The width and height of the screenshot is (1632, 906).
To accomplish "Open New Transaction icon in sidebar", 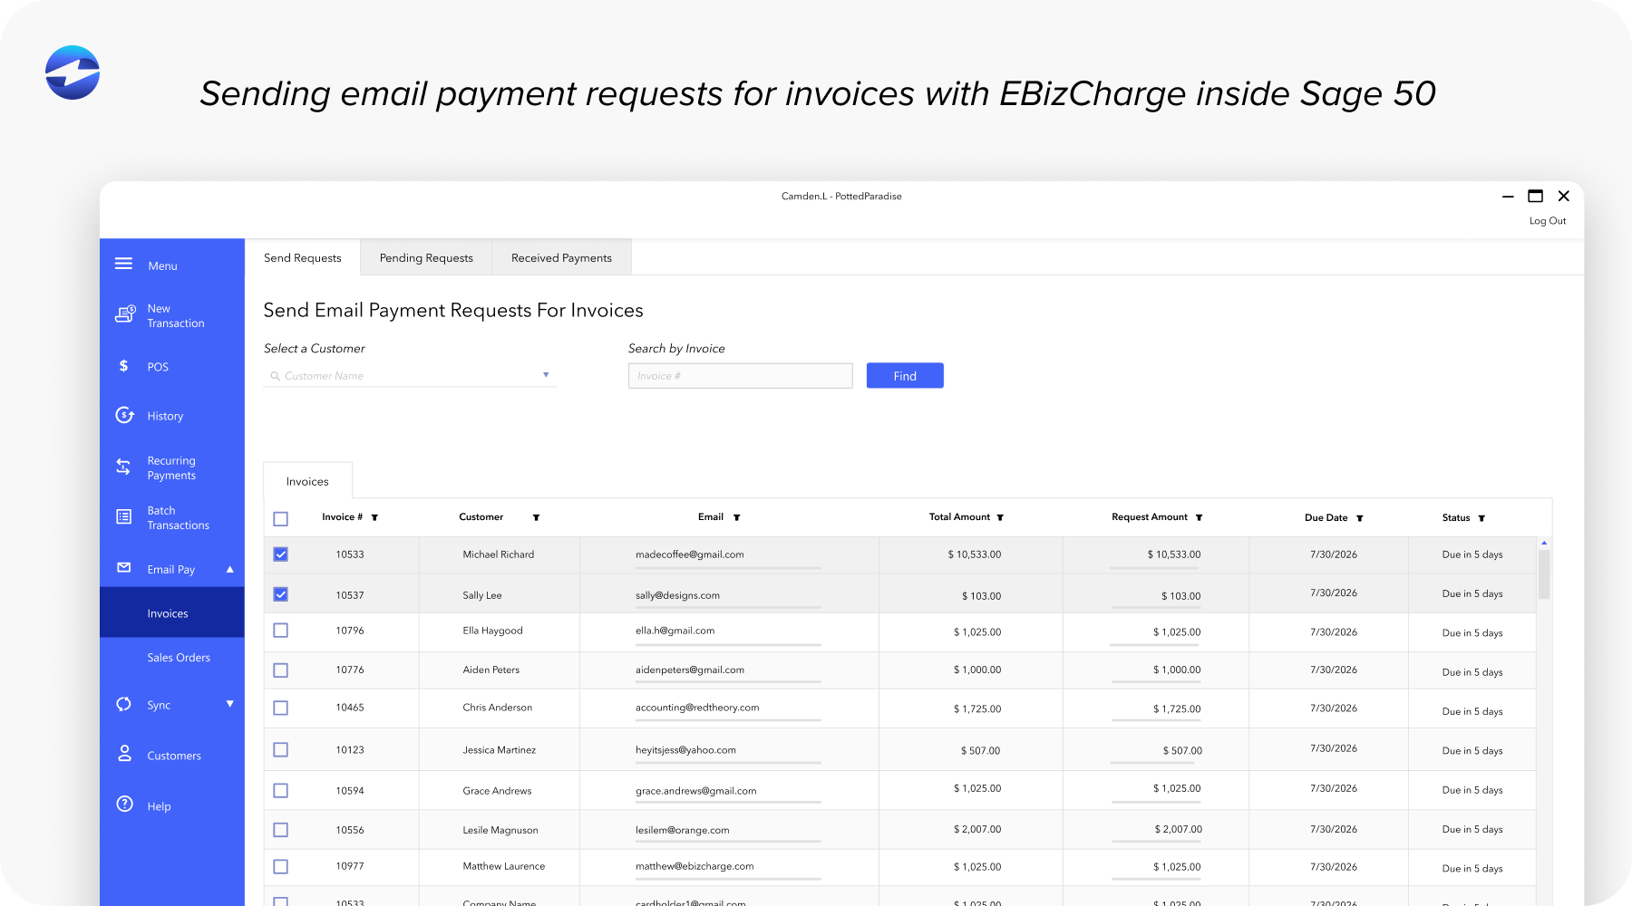I will [x=125, y=314].
